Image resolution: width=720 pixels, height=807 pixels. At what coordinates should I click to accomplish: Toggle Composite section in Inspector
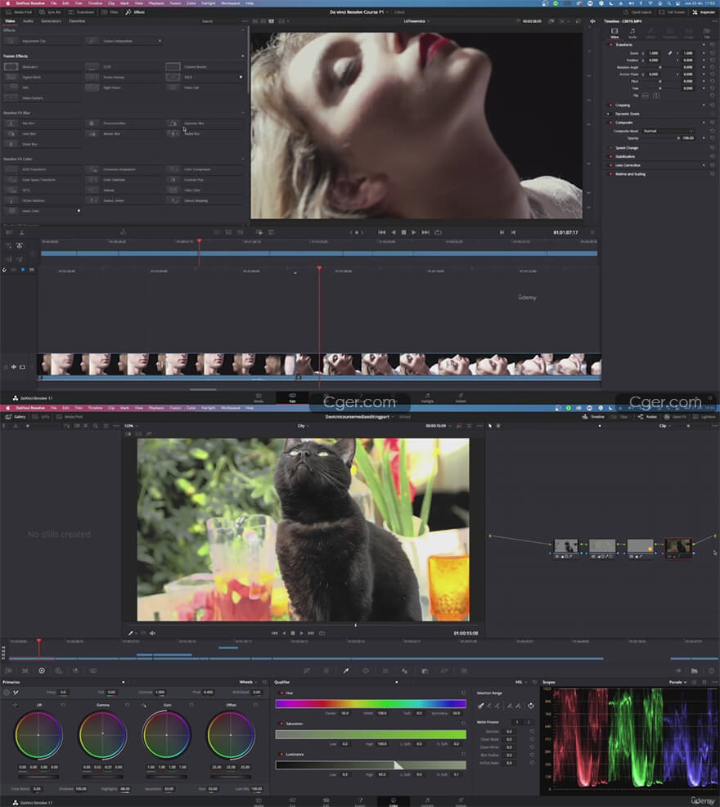pyautogui.click(x=611, y=123)
